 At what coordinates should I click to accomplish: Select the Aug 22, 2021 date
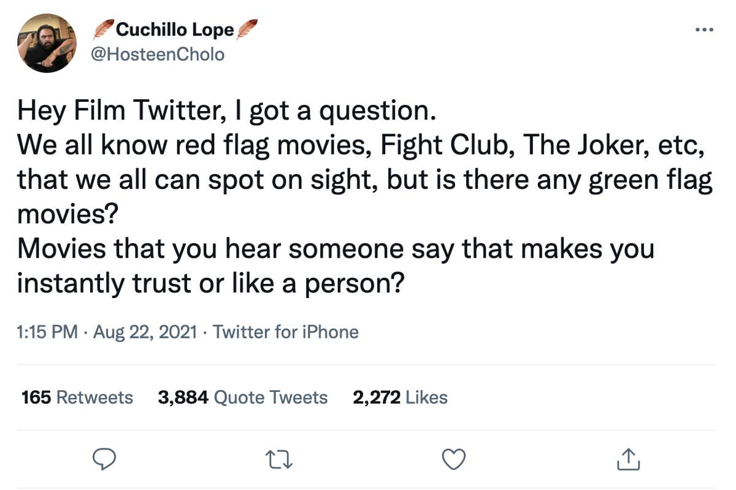point(145,332)
